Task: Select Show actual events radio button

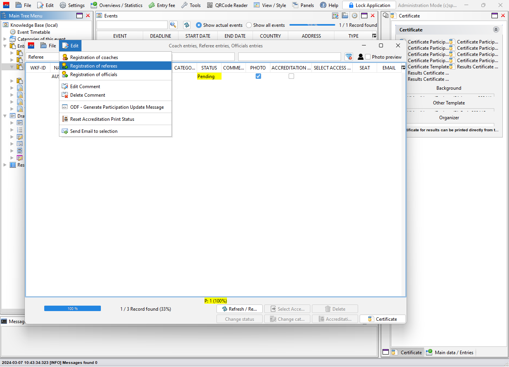Action: [x=199, y=25]
